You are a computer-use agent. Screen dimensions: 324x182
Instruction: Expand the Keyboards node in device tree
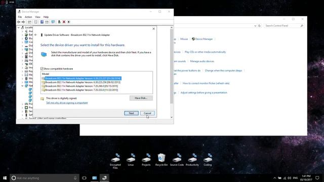coord(22,71)
